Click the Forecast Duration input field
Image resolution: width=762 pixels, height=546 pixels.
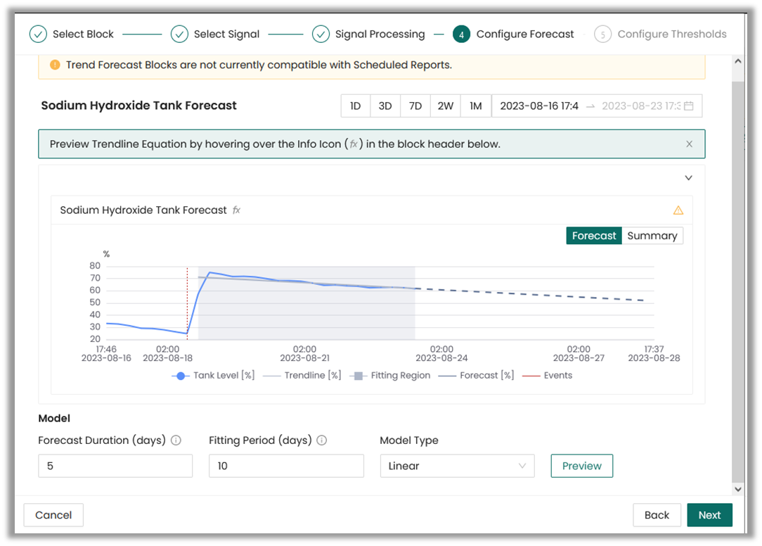click(116, 466)
